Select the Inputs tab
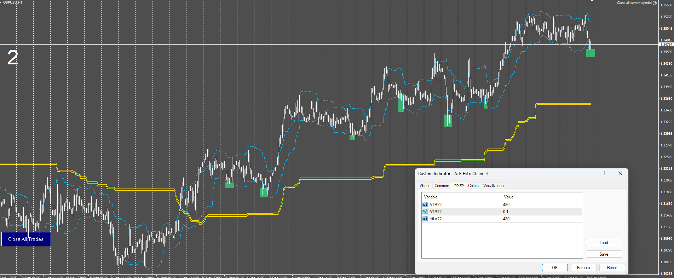Screen dimensions: 674x278 (x=459, y=185)
